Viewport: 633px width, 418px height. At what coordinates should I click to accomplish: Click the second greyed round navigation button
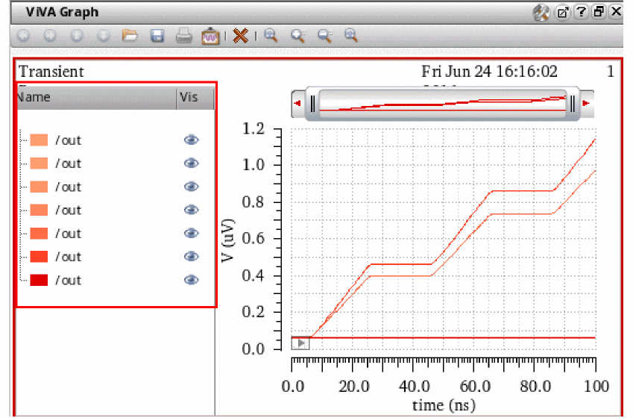point(50,36)
